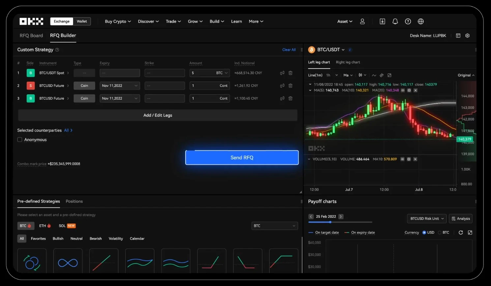Open the language globe icon
Screen dimensions: 491x286
[x=420, y=21]
